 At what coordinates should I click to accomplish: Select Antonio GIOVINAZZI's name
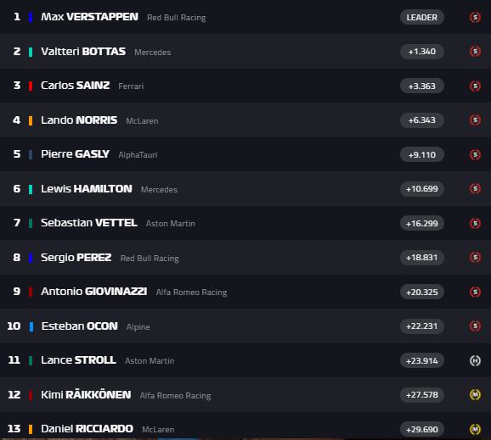(x=94, y=292)
